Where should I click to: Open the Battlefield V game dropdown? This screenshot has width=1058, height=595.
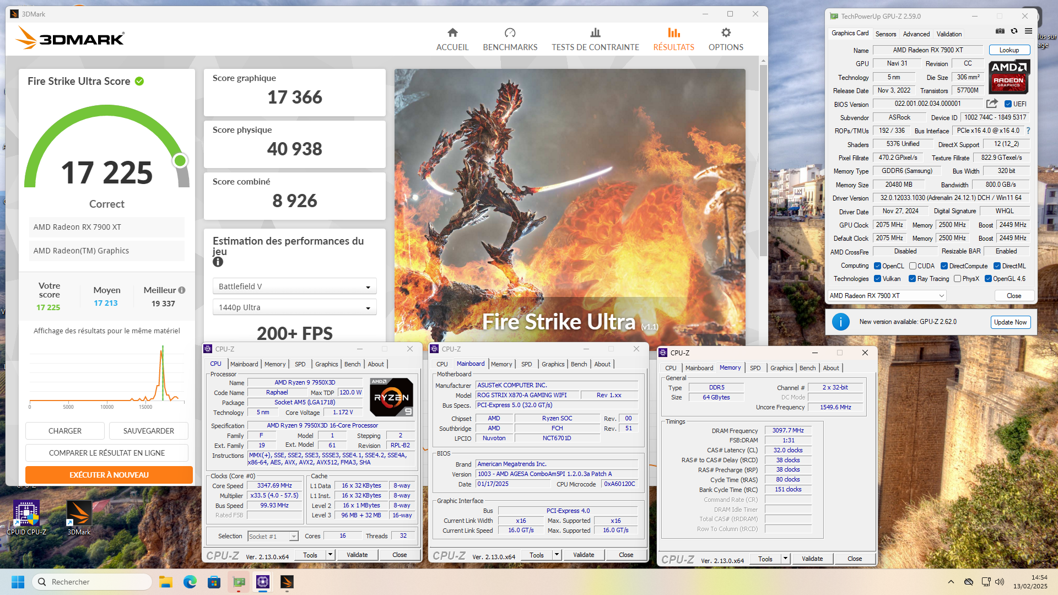coord(295,286)
